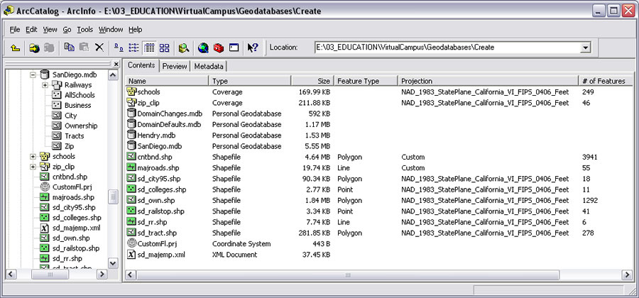Image resolution: width=639 pixels, height=298 pixels.
Task: Open the Location dropdown arrow
Action: pyautogui.click(x=585, y=48)
